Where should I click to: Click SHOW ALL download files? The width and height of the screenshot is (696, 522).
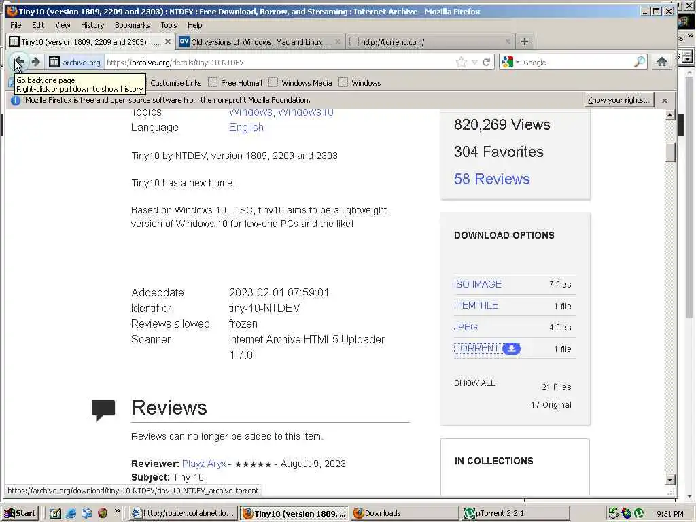(474, 383)
